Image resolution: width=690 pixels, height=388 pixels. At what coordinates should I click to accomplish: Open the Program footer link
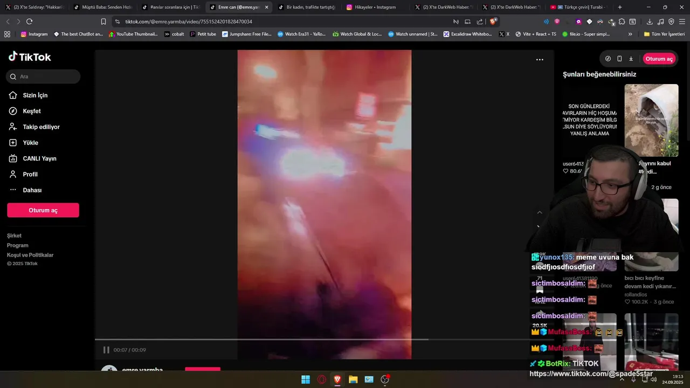tap(18, 245)
